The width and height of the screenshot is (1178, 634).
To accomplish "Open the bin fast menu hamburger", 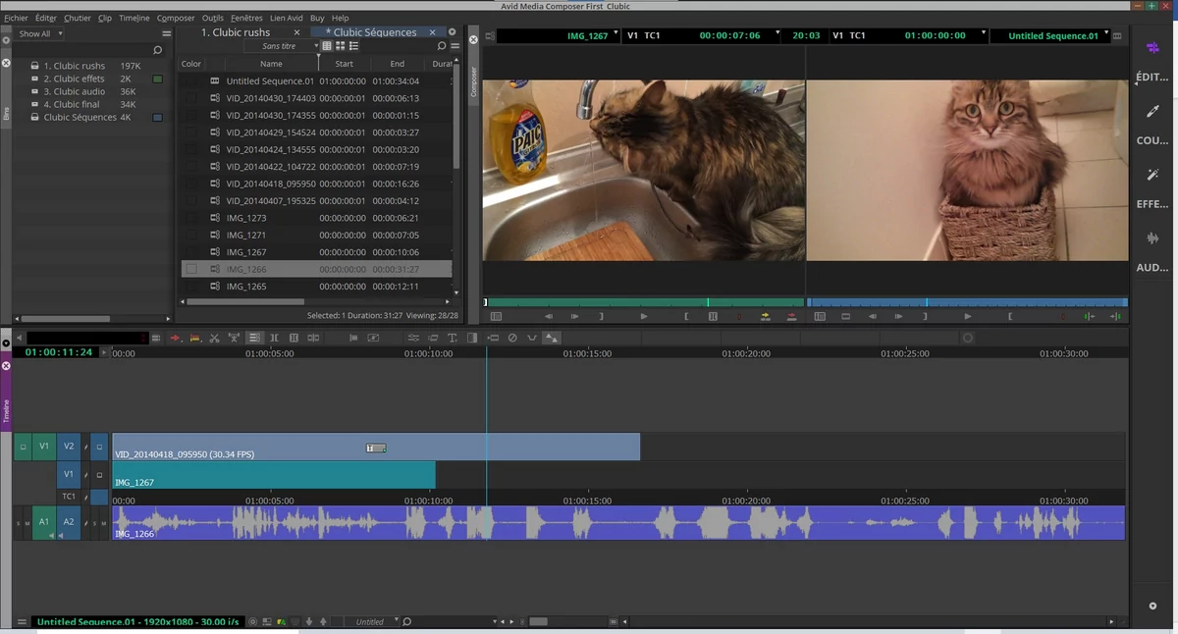I will tap(455, 46).
